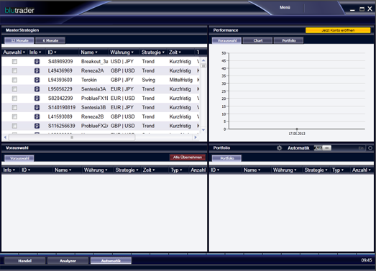376x271 pixels.
Task: Show info for Sentesia3A strategy
Action: [37, 89]
